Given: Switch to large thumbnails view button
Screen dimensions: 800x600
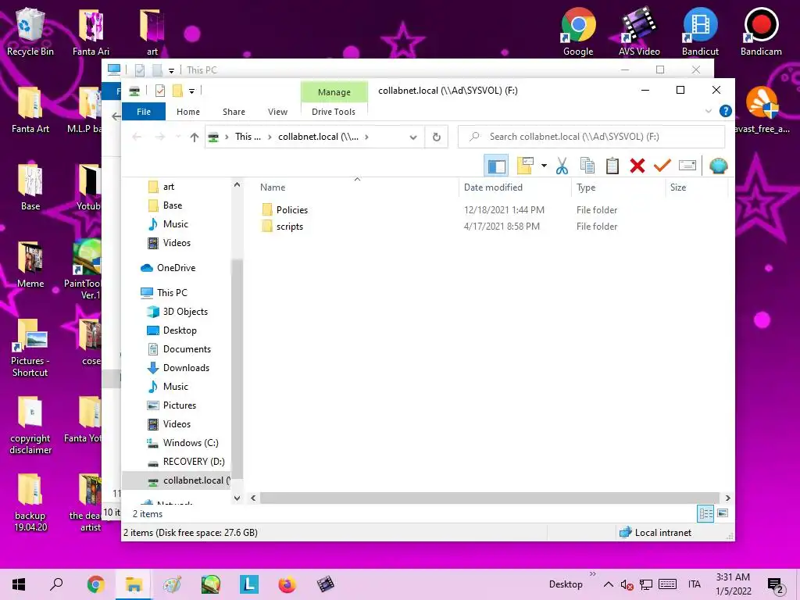Looking at the screenshot, I should [x=723, y=513].
